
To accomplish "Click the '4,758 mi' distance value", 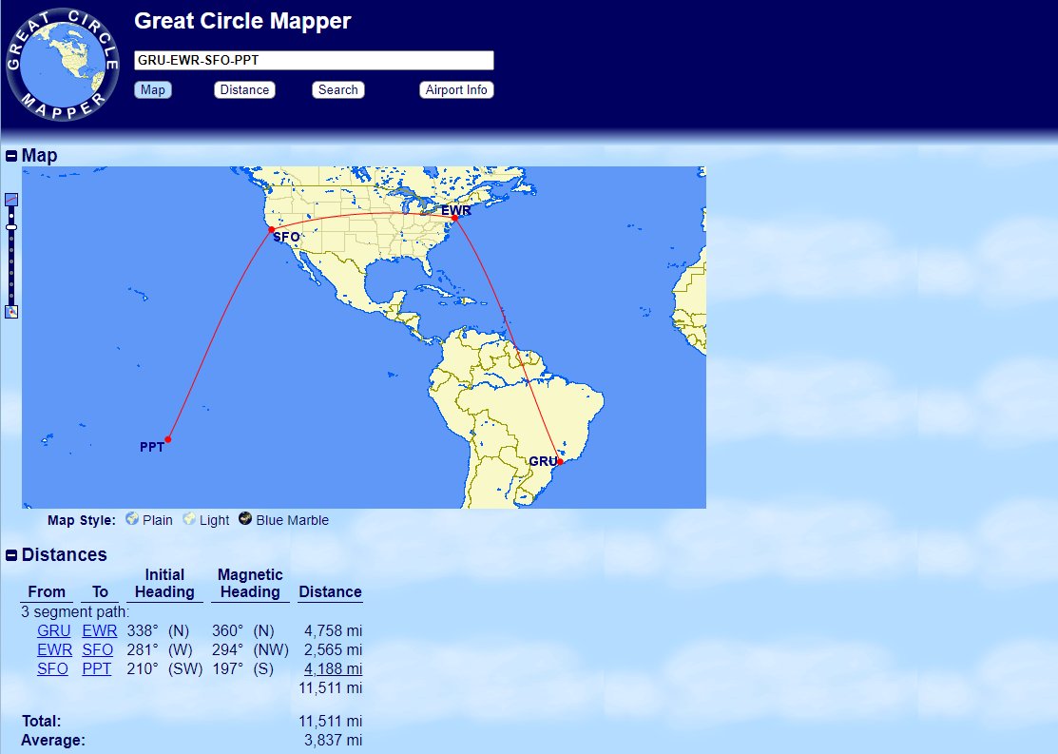I will (x=334, y=631).
